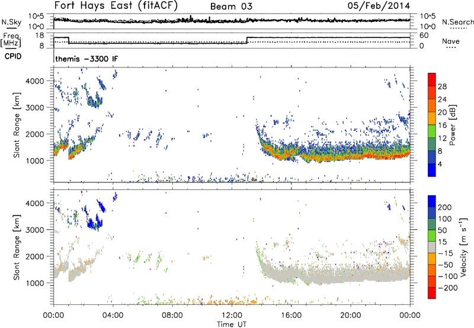
Task: Click the "18" frequency axis tick
Action: click(x=40, y=36)
